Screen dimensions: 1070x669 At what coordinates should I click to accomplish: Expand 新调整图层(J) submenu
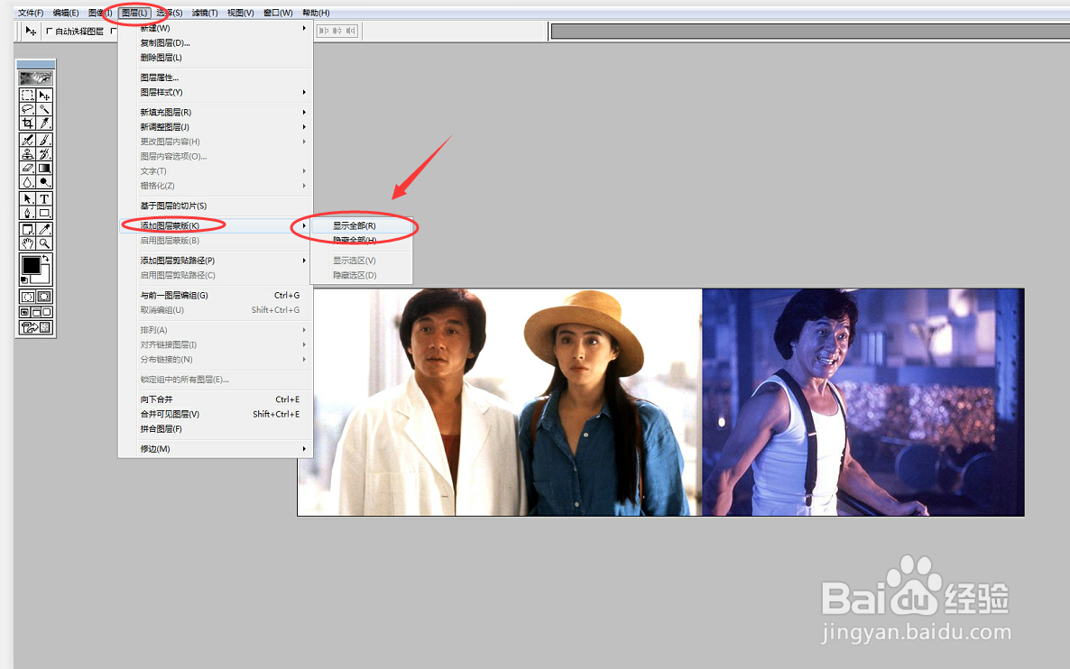pos(216,127)
